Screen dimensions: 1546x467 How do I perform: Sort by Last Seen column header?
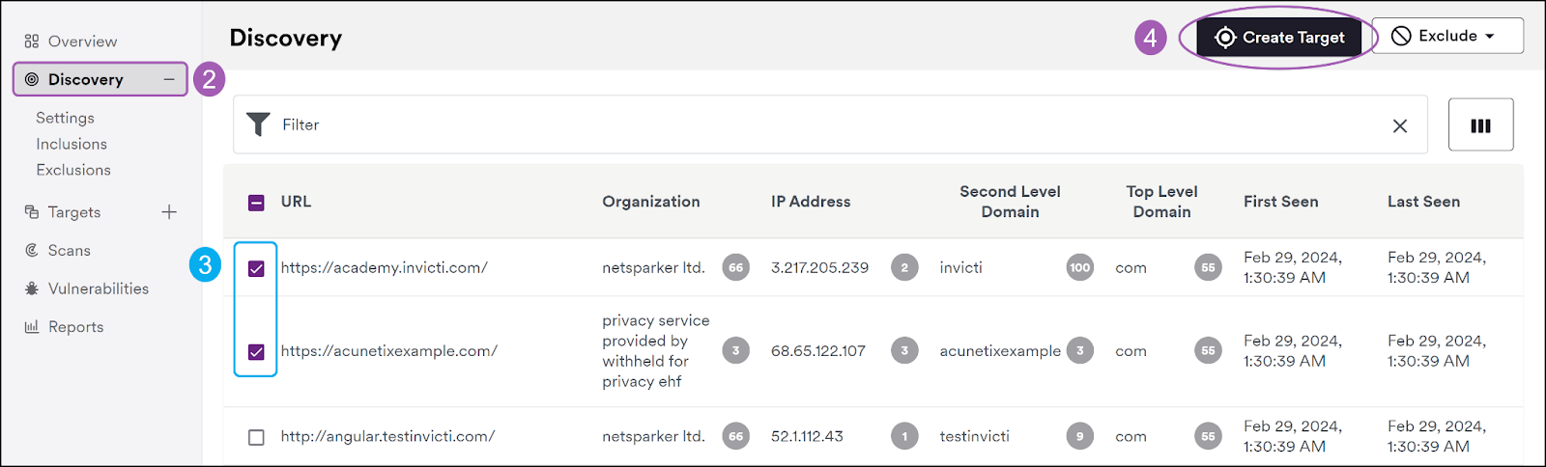(1423, 202)
